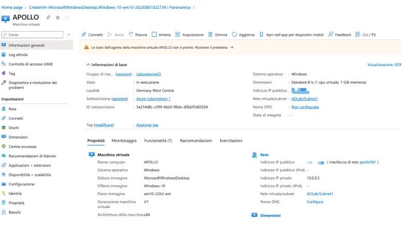Restart the VM with the Riavvia icon
Image resolution: width=410 pixels, height=239 pixels.
pyautogui.click(x=131, y=35)
